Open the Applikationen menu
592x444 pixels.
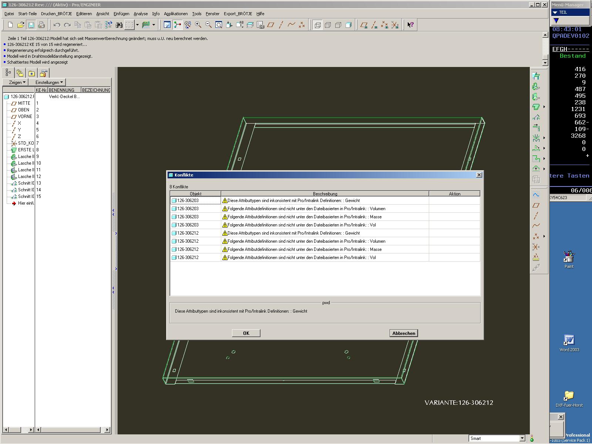(176, 14)
